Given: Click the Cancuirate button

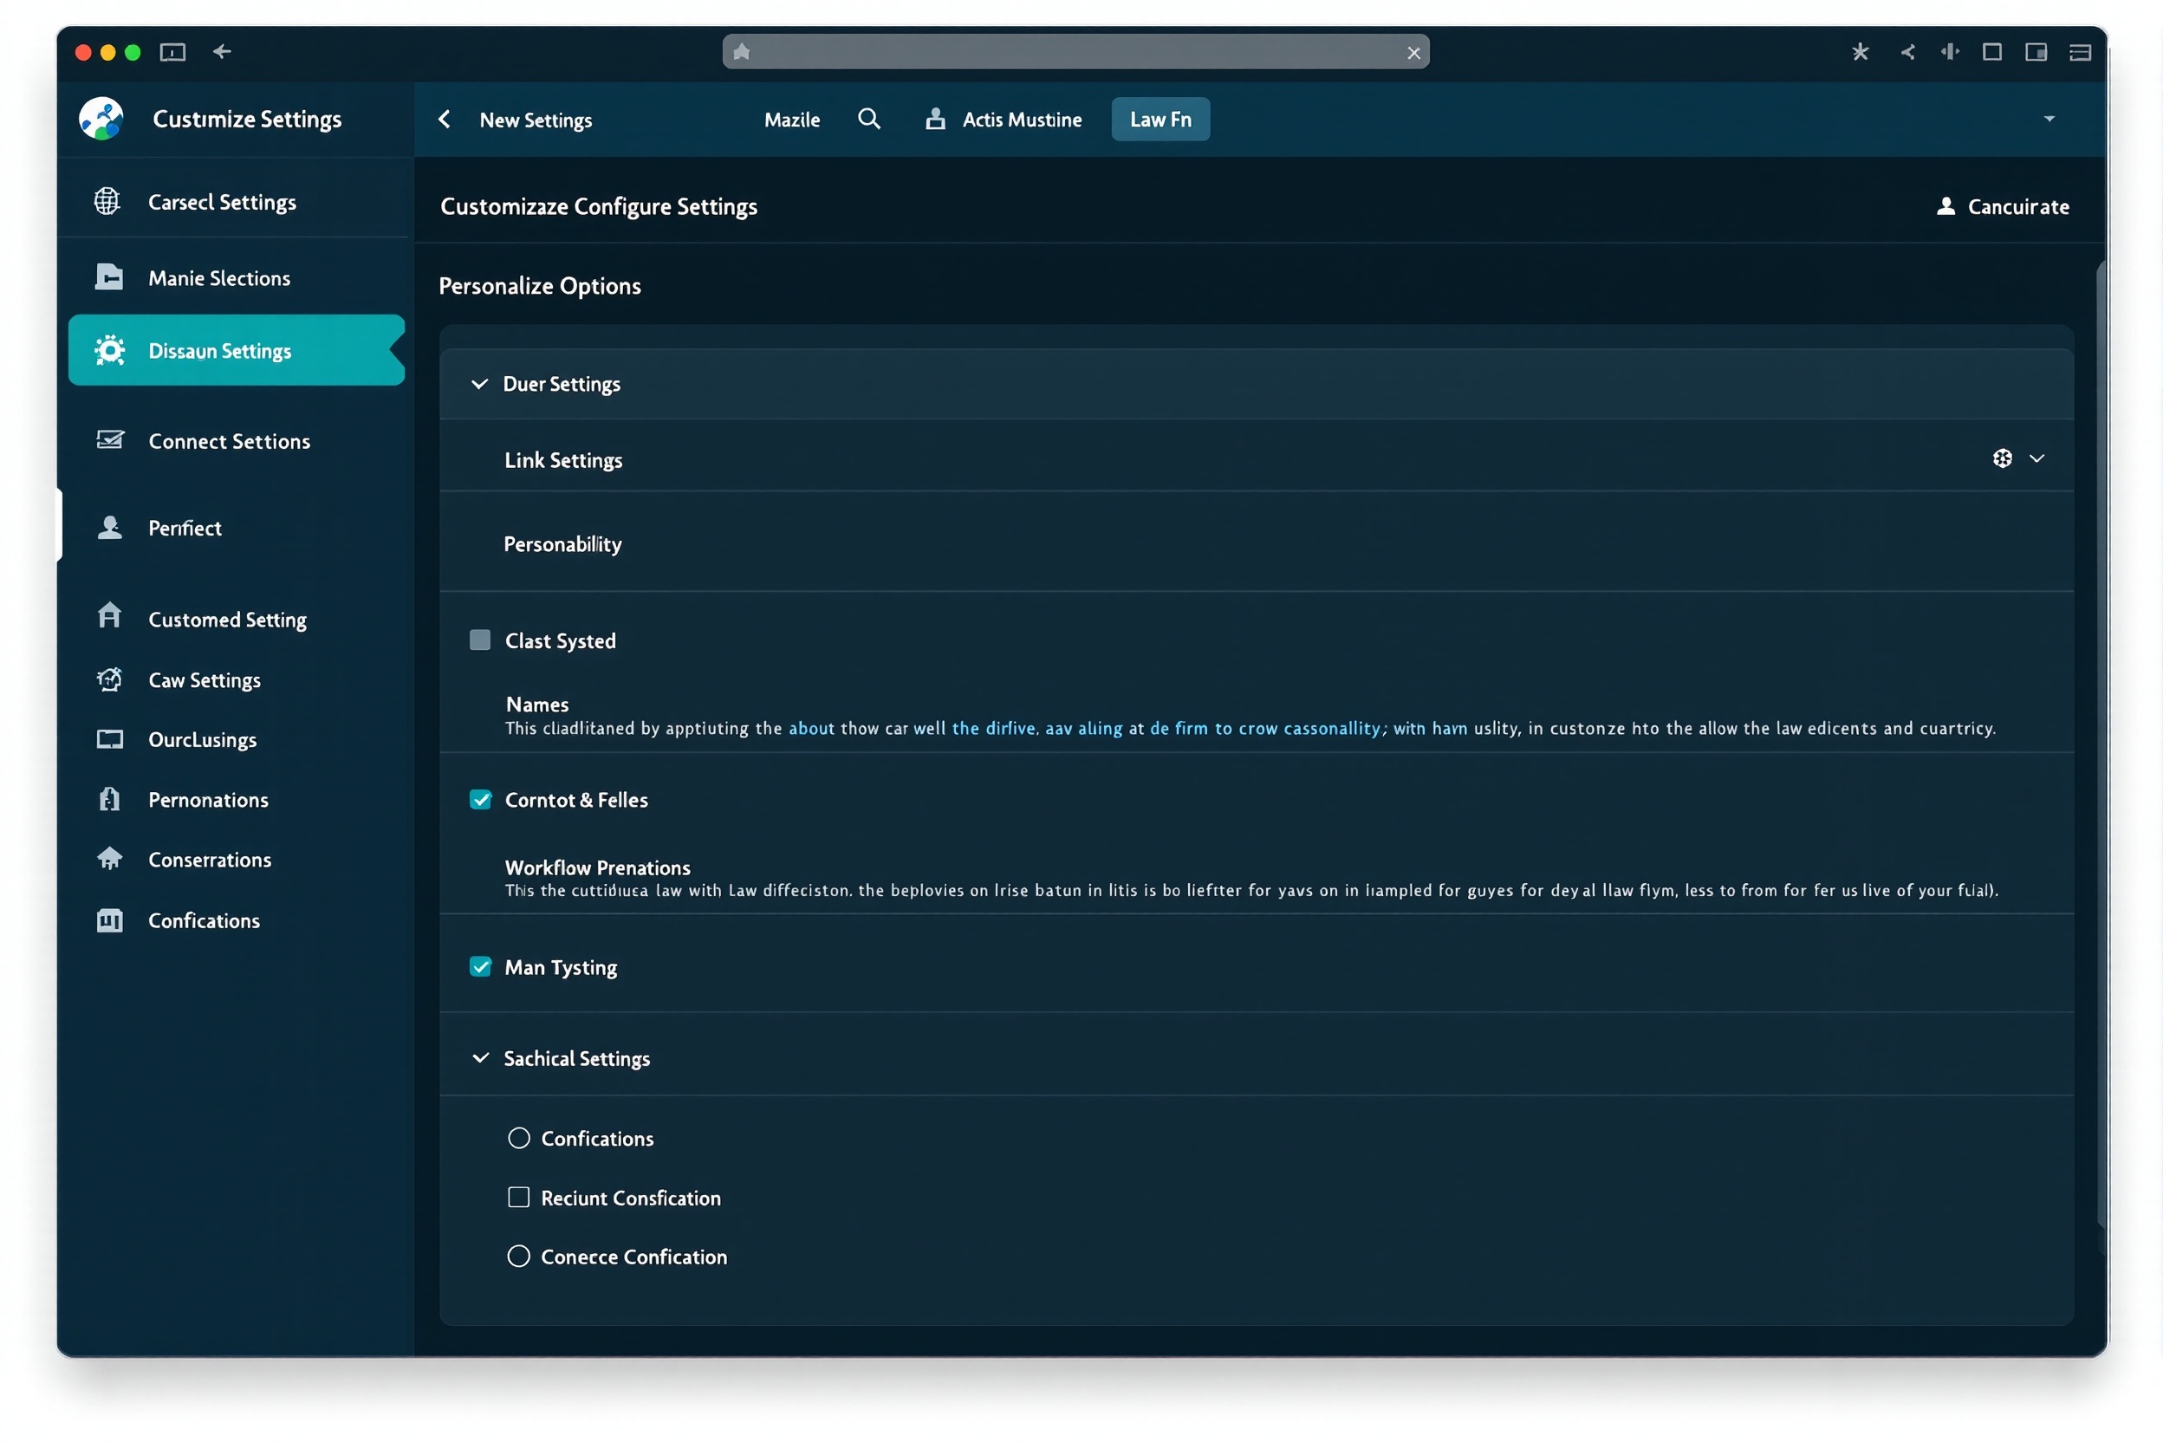Looking at the screenshot, I should click(2002, 207).
